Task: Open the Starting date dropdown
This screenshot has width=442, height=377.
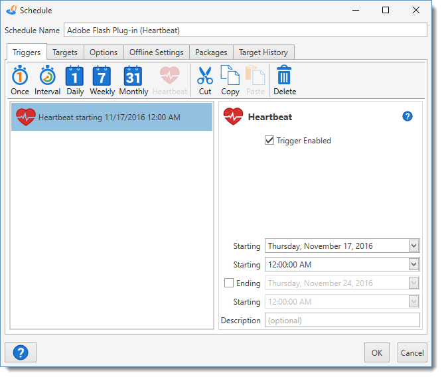Action: point(413,246)
